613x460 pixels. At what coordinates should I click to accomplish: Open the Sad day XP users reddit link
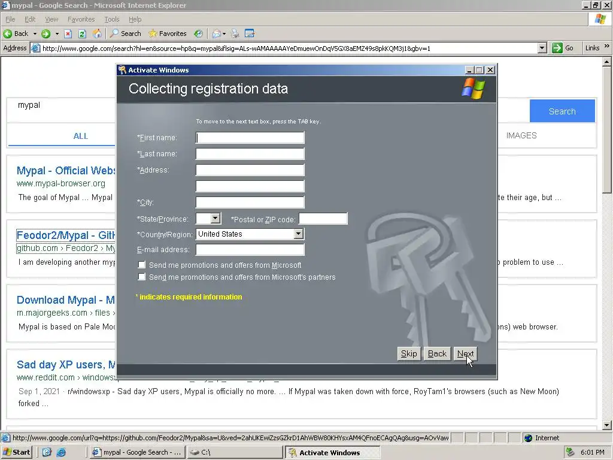point(66,365)
